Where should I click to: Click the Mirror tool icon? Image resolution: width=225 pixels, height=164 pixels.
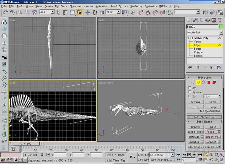click(x=205, y=13)
